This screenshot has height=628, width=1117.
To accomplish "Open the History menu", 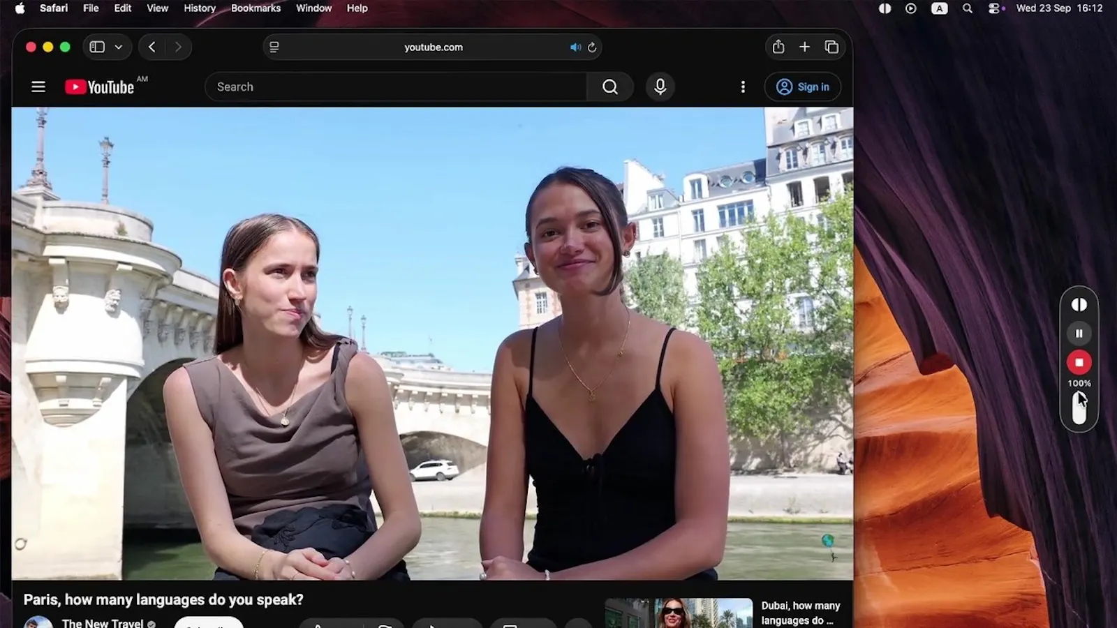I will click(x=200, y=8).
